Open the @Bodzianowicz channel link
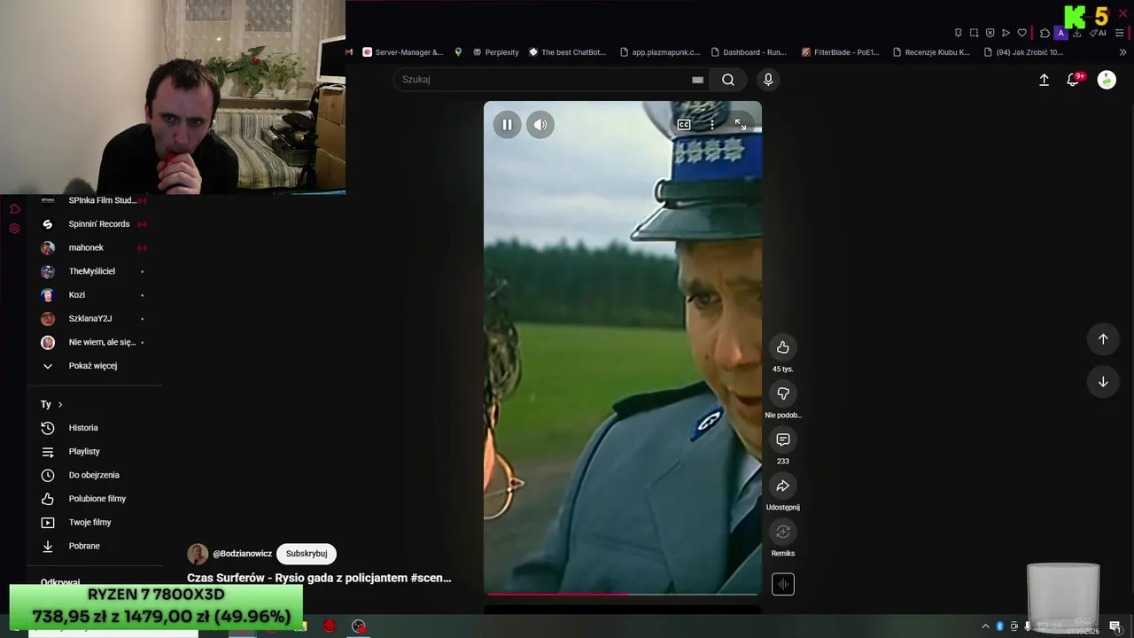This screenshot has height=638, width=1134. pos(242,554)
